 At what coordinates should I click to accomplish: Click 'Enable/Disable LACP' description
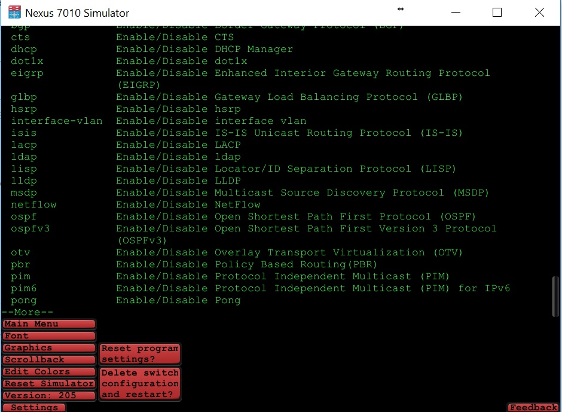point(178,145)
